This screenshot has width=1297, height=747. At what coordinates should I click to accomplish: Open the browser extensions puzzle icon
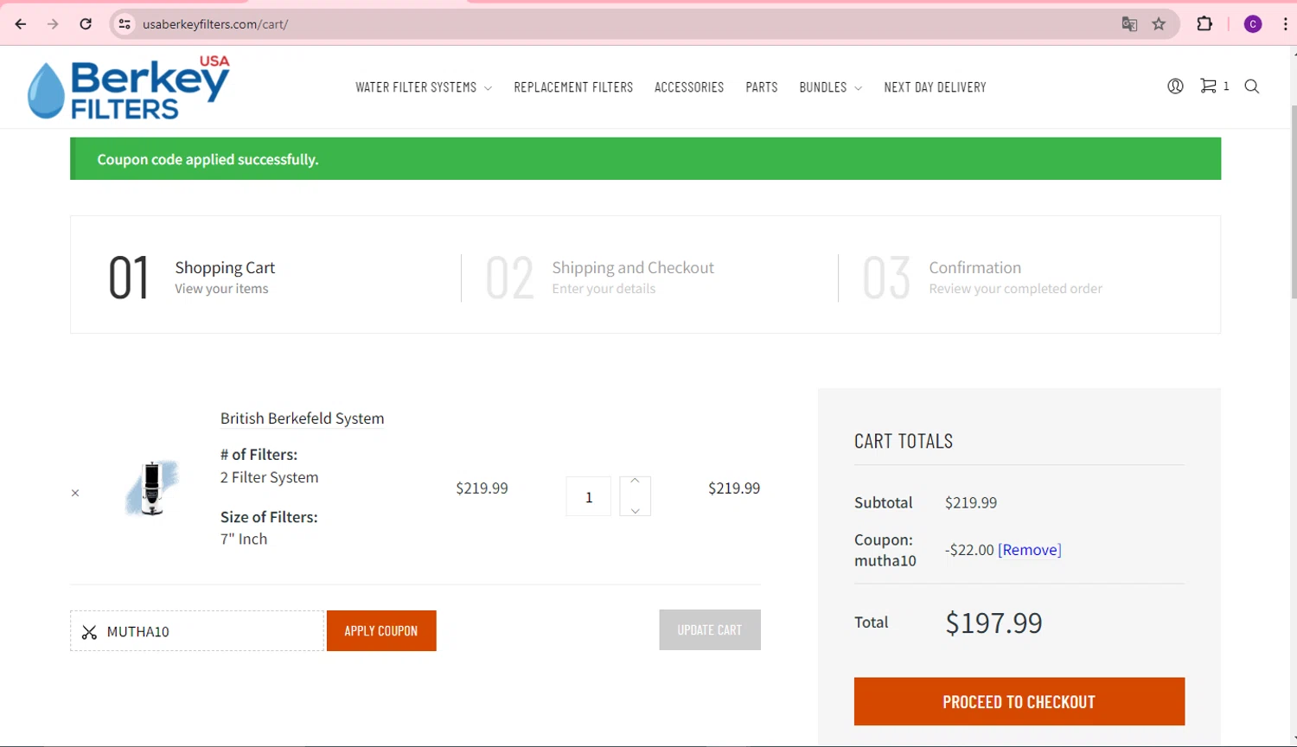(x=1204, y=24)
